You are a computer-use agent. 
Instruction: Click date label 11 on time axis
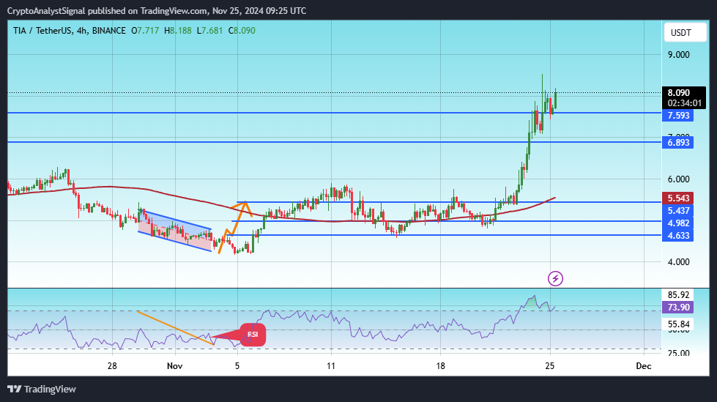tap(330, 366)
